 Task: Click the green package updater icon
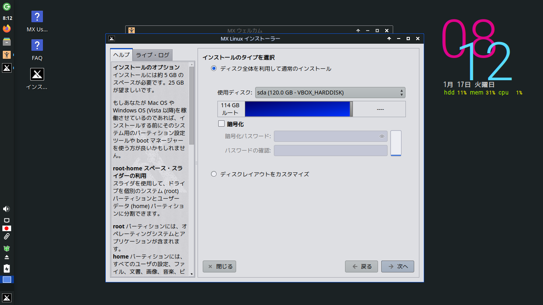[x=7, y=248]
